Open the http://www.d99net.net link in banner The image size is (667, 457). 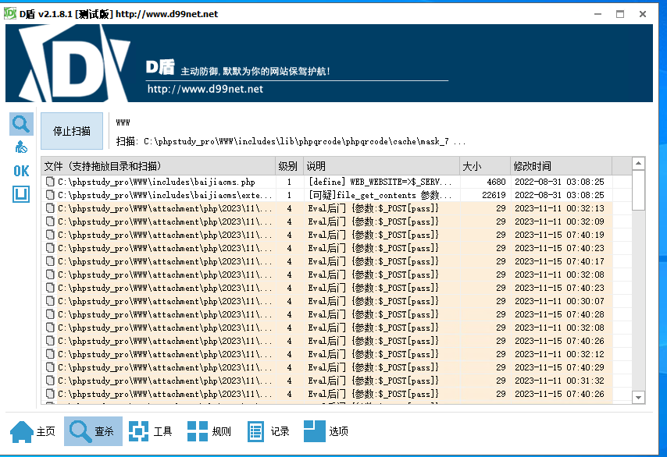(205, 89)
